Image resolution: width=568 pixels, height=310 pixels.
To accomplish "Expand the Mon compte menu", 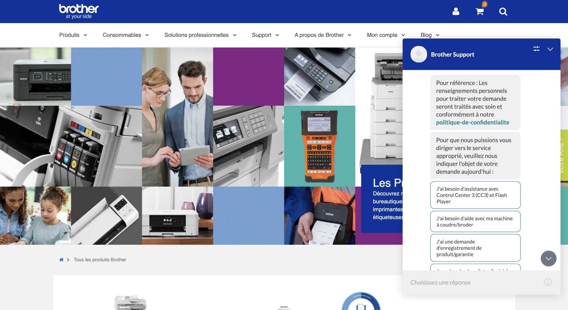I will coord(386,35).
